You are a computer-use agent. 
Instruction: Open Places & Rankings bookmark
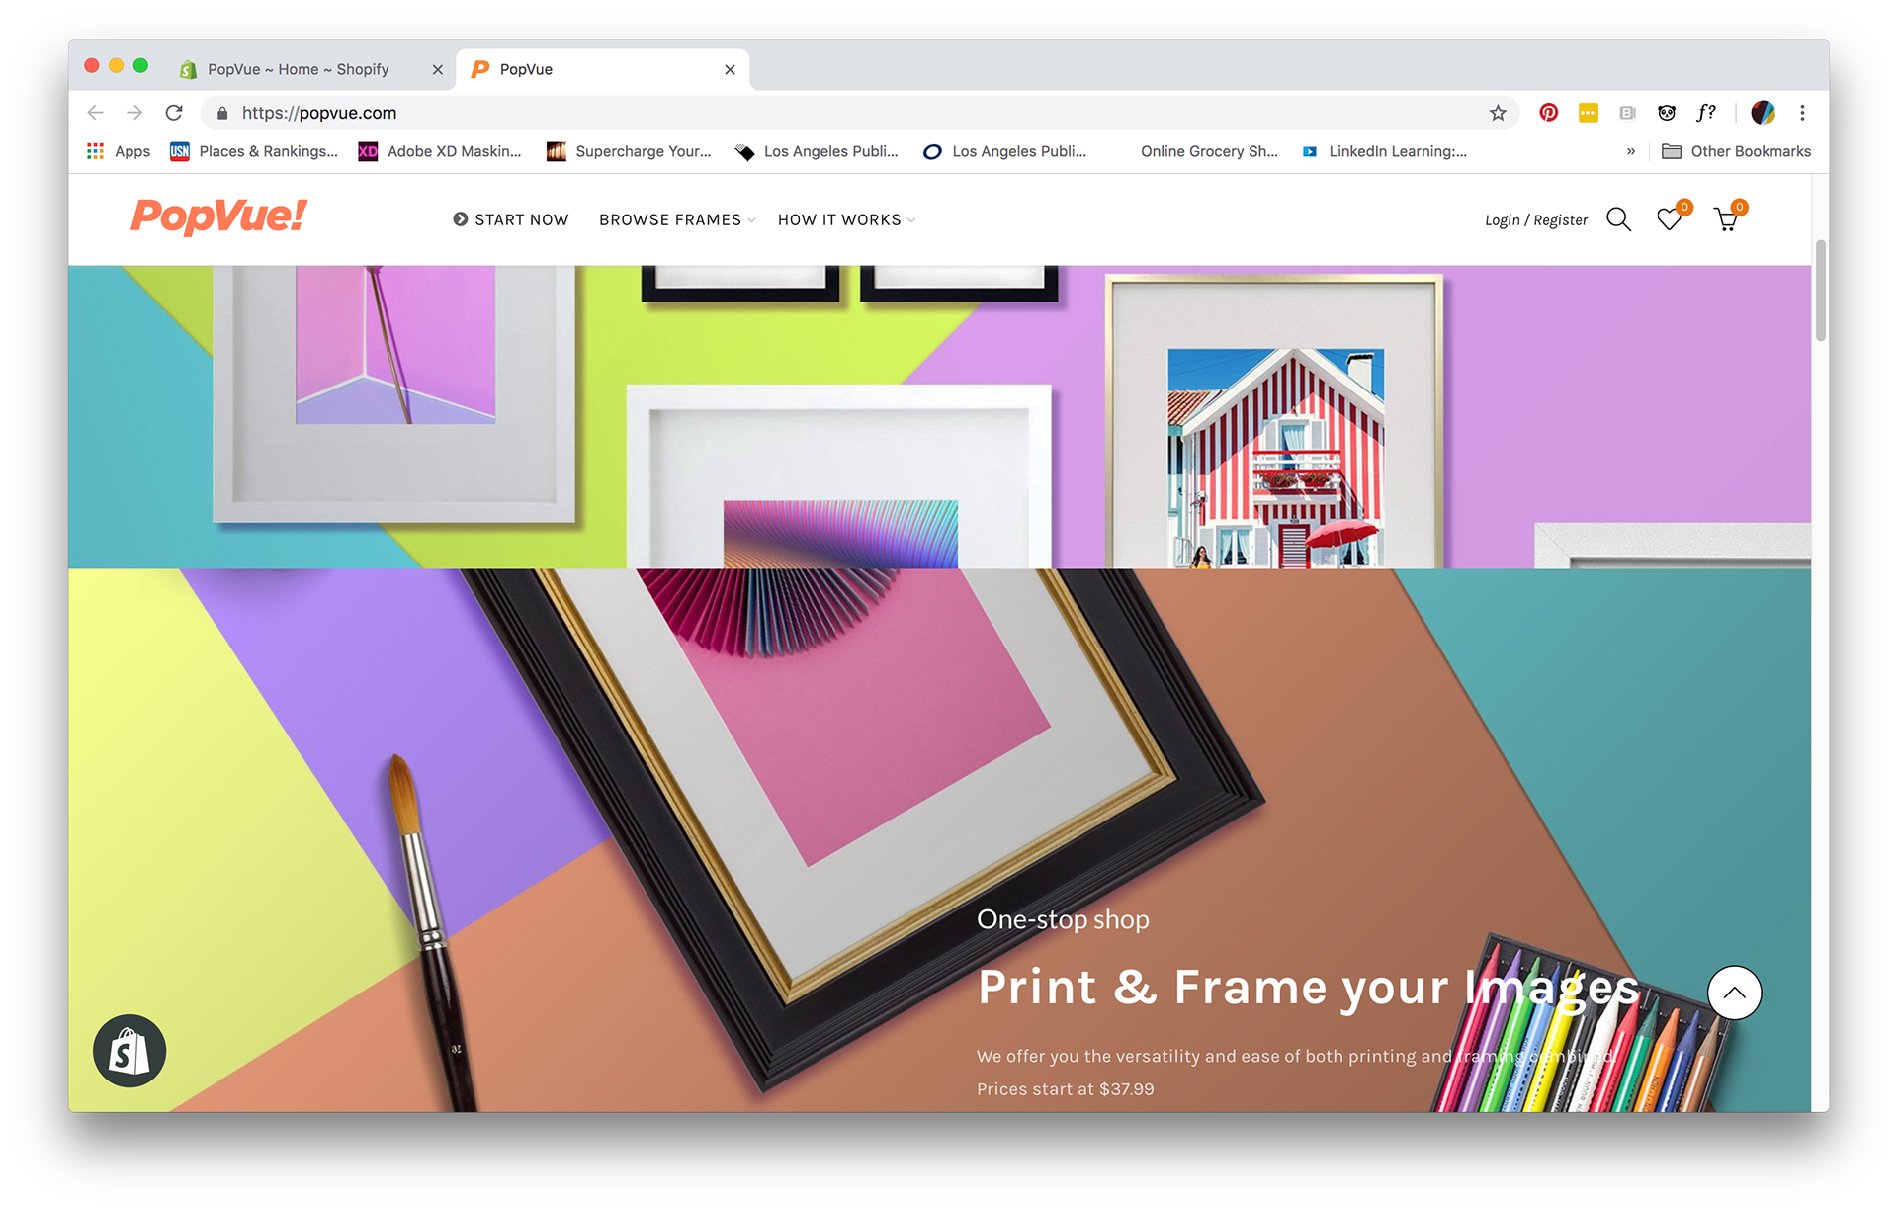point(254,151)
